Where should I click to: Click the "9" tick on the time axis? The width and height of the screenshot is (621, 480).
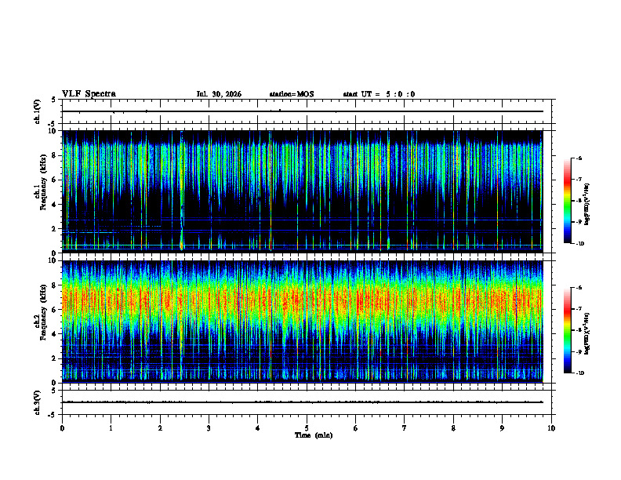(502, 428)
